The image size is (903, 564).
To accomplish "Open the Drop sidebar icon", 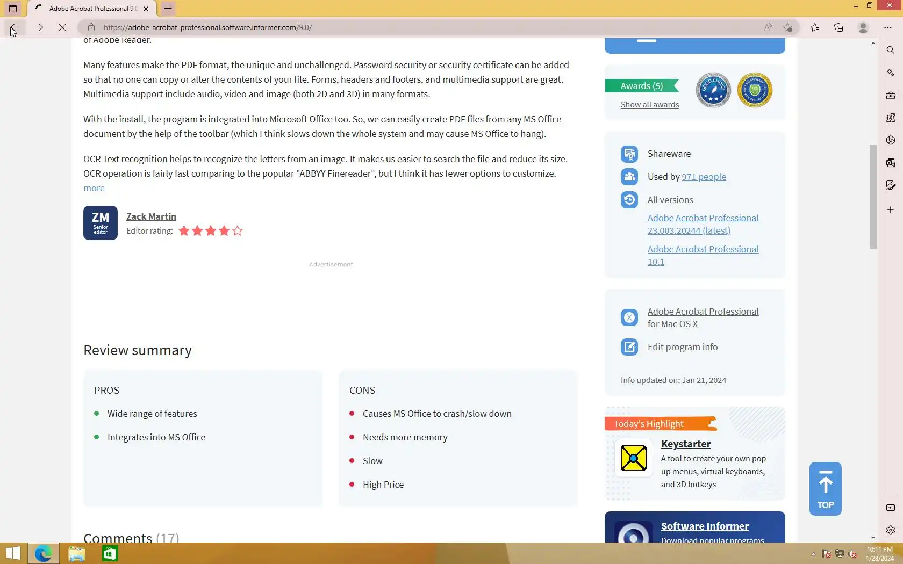I will 891,185.
